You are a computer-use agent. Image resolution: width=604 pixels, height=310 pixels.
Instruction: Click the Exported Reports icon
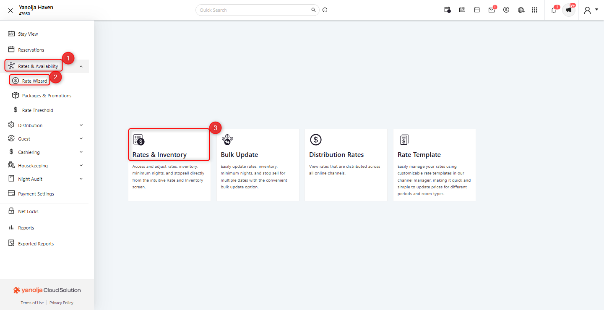(11, 243)
